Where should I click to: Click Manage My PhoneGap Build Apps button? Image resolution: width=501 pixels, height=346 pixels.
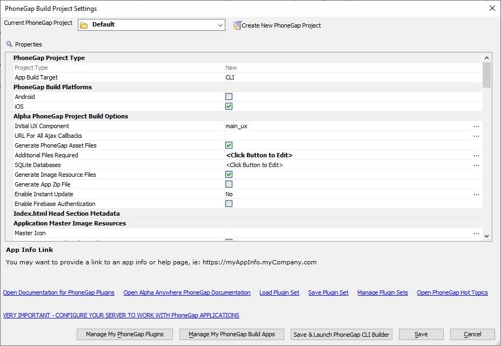[232, 334]
